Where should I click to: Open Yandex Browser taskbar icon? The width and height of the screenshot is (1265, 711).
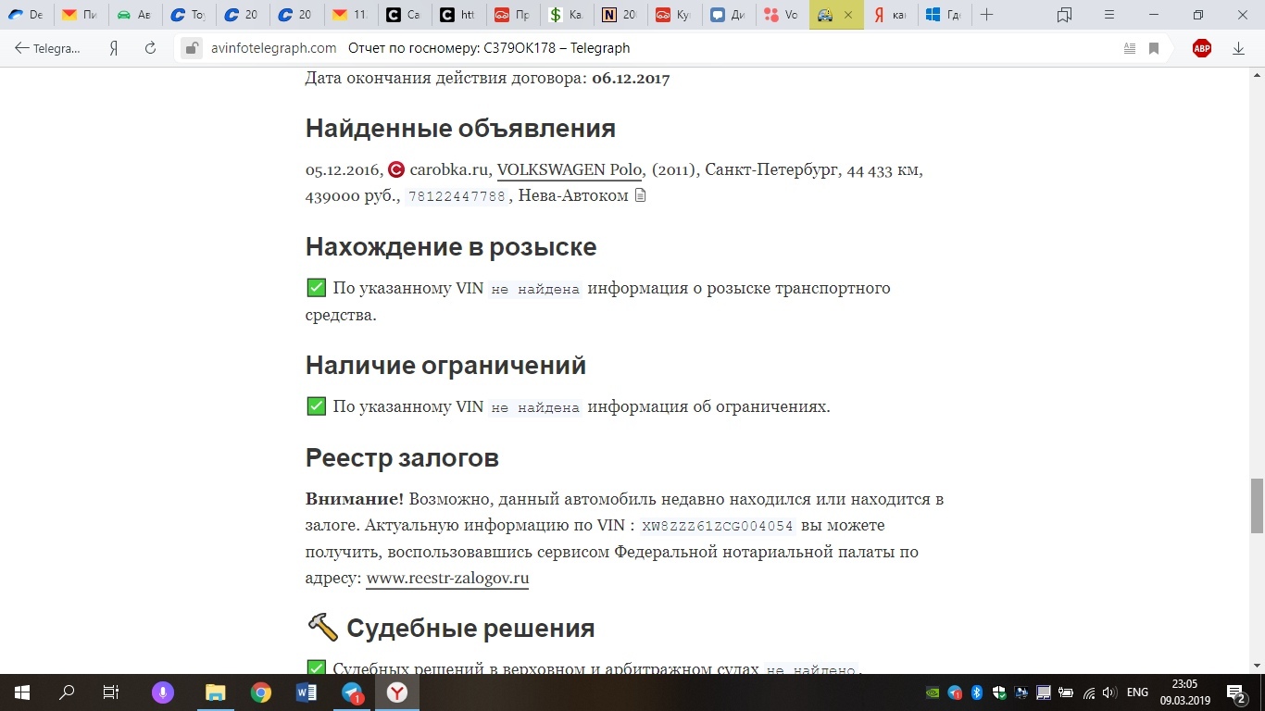point(397,692)
